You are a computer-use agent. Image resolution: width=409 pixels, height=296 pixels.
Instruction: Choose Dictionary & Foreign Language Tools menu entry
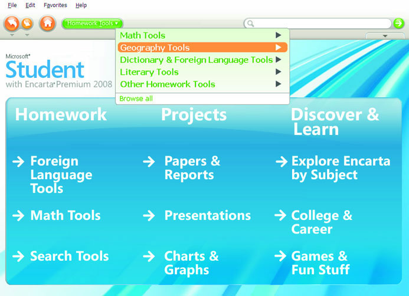[x=202, y=60]
